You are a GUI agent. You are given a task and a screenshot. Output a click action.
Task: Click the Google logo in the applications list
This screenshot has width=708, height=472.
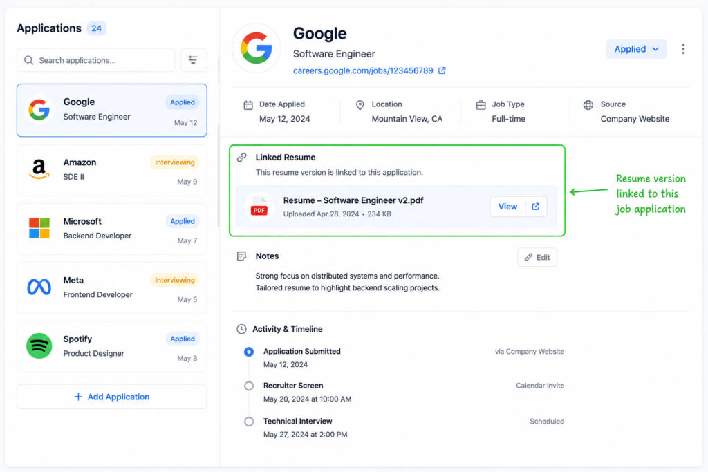(x=39, y=110)
